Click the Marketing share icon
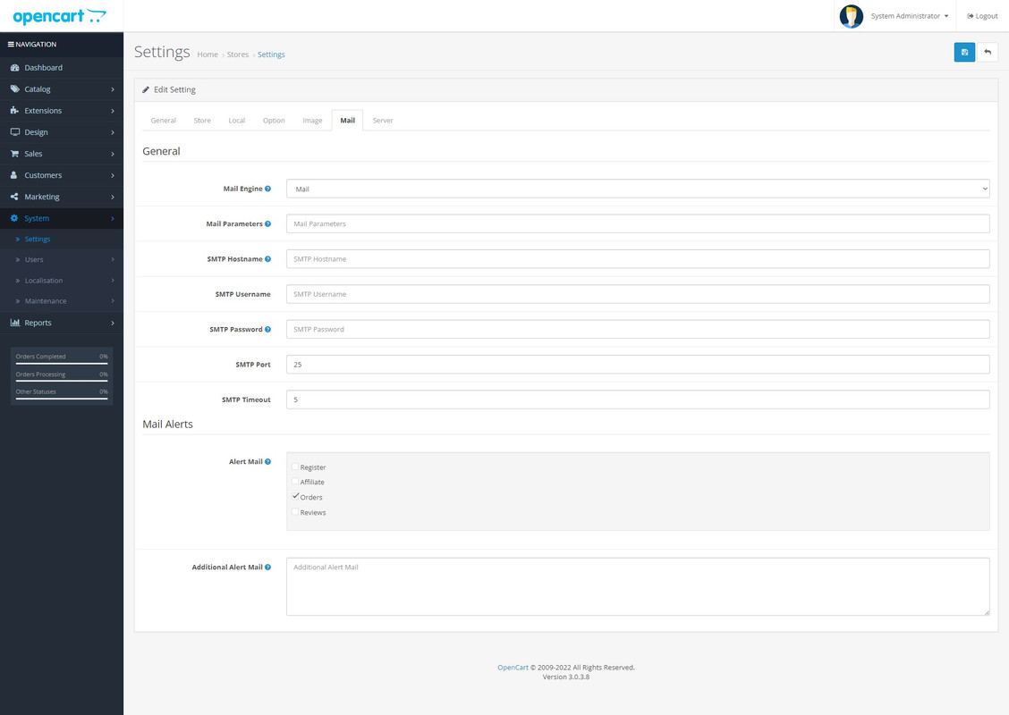 (x=15, y=197)
